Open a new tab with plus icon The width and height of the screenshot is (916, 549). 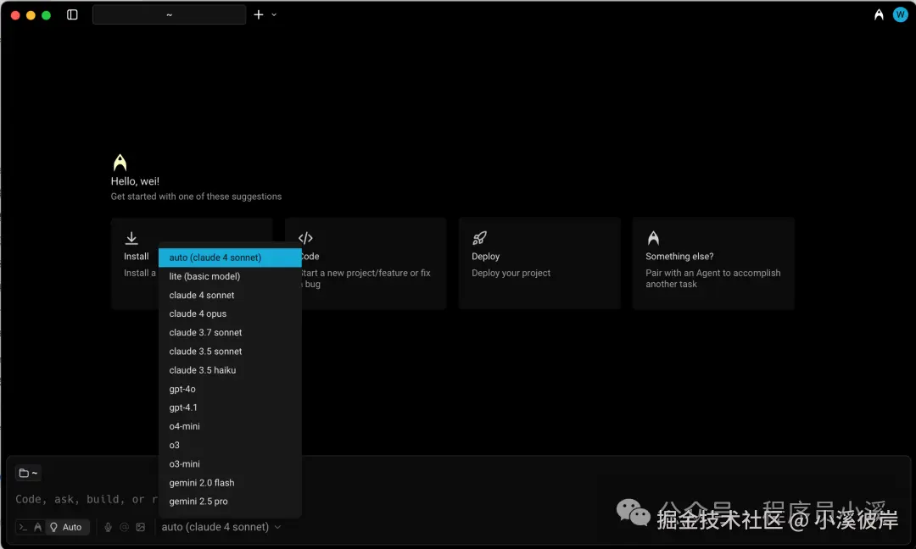[x=258, y=14]
